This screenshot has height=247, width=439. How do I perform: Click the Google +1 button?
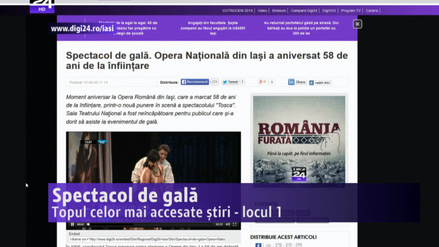click(263, 82)
